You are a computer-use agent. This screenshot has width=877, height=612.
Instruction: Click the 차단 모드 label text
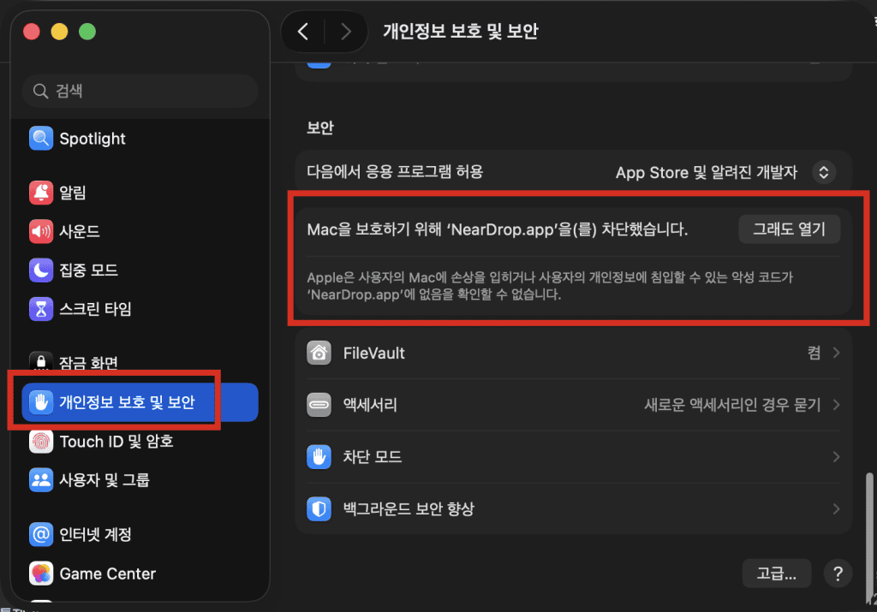click(372, 456)
